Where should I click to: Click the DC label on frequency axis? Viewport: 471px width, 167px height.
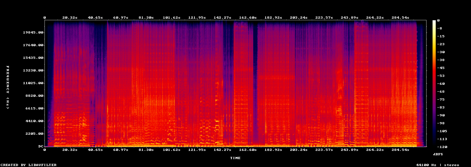41,146
